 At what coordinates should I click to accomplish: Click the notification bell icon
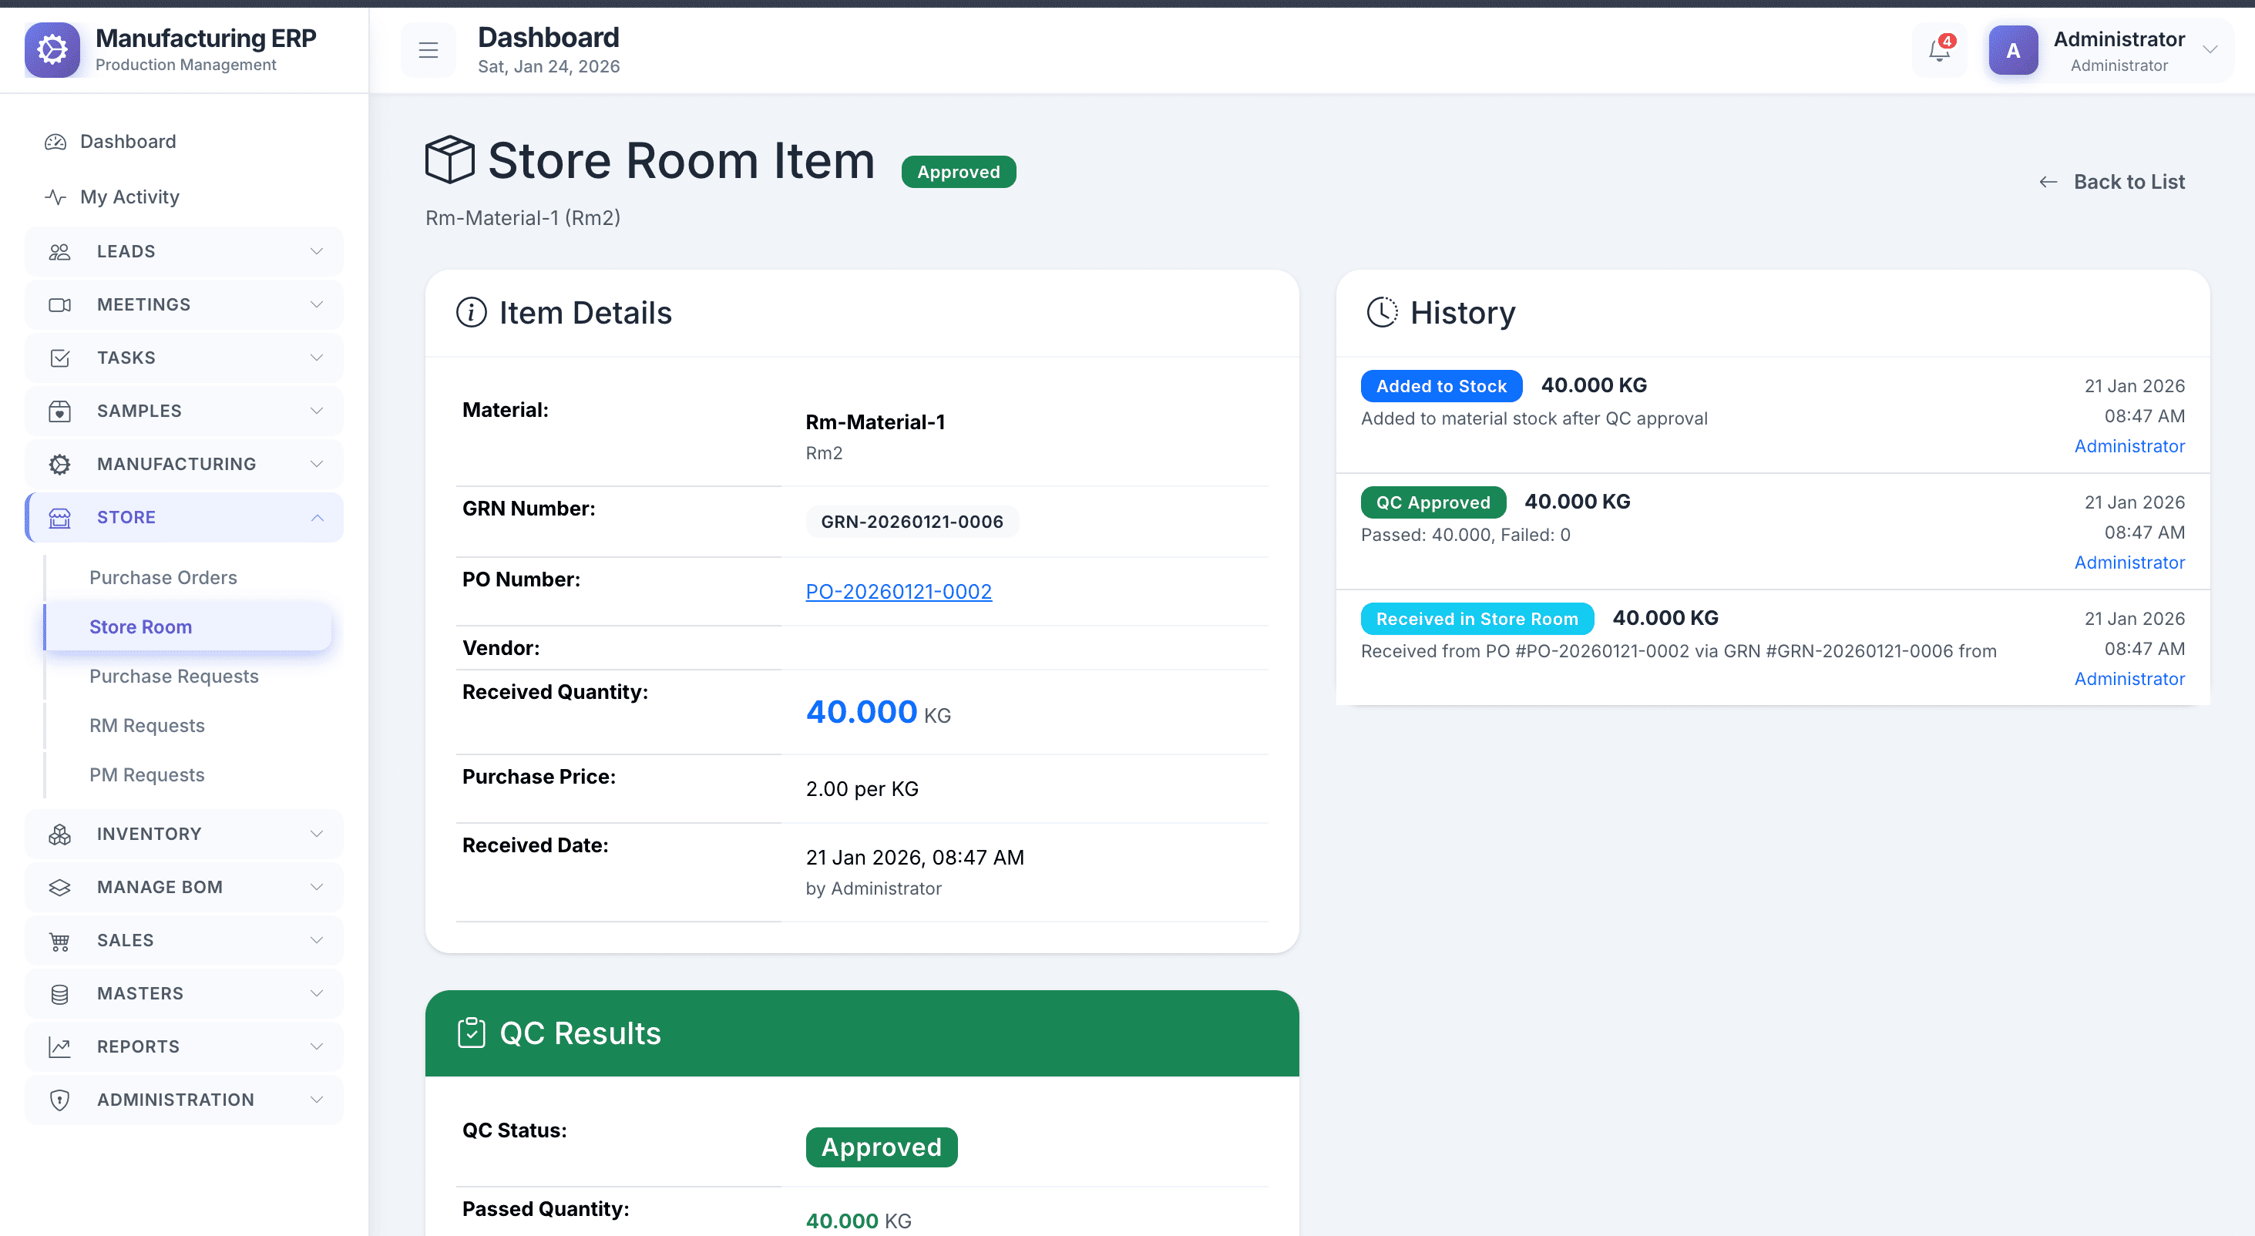tap(1939, 51)
